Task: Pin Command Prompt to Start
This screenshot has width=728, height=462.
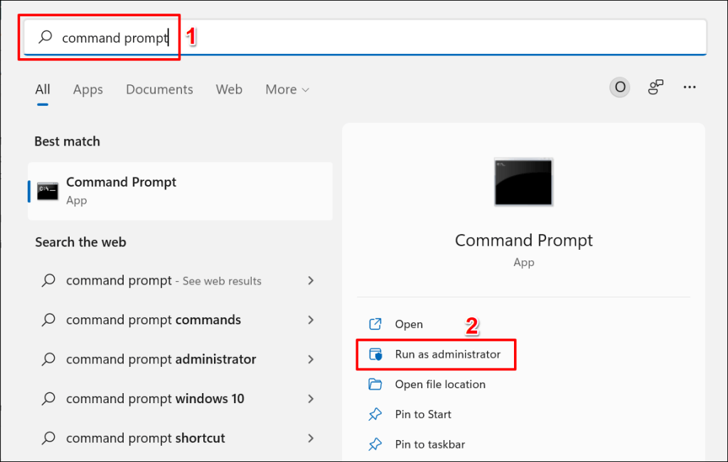Action: click(423, 414)
